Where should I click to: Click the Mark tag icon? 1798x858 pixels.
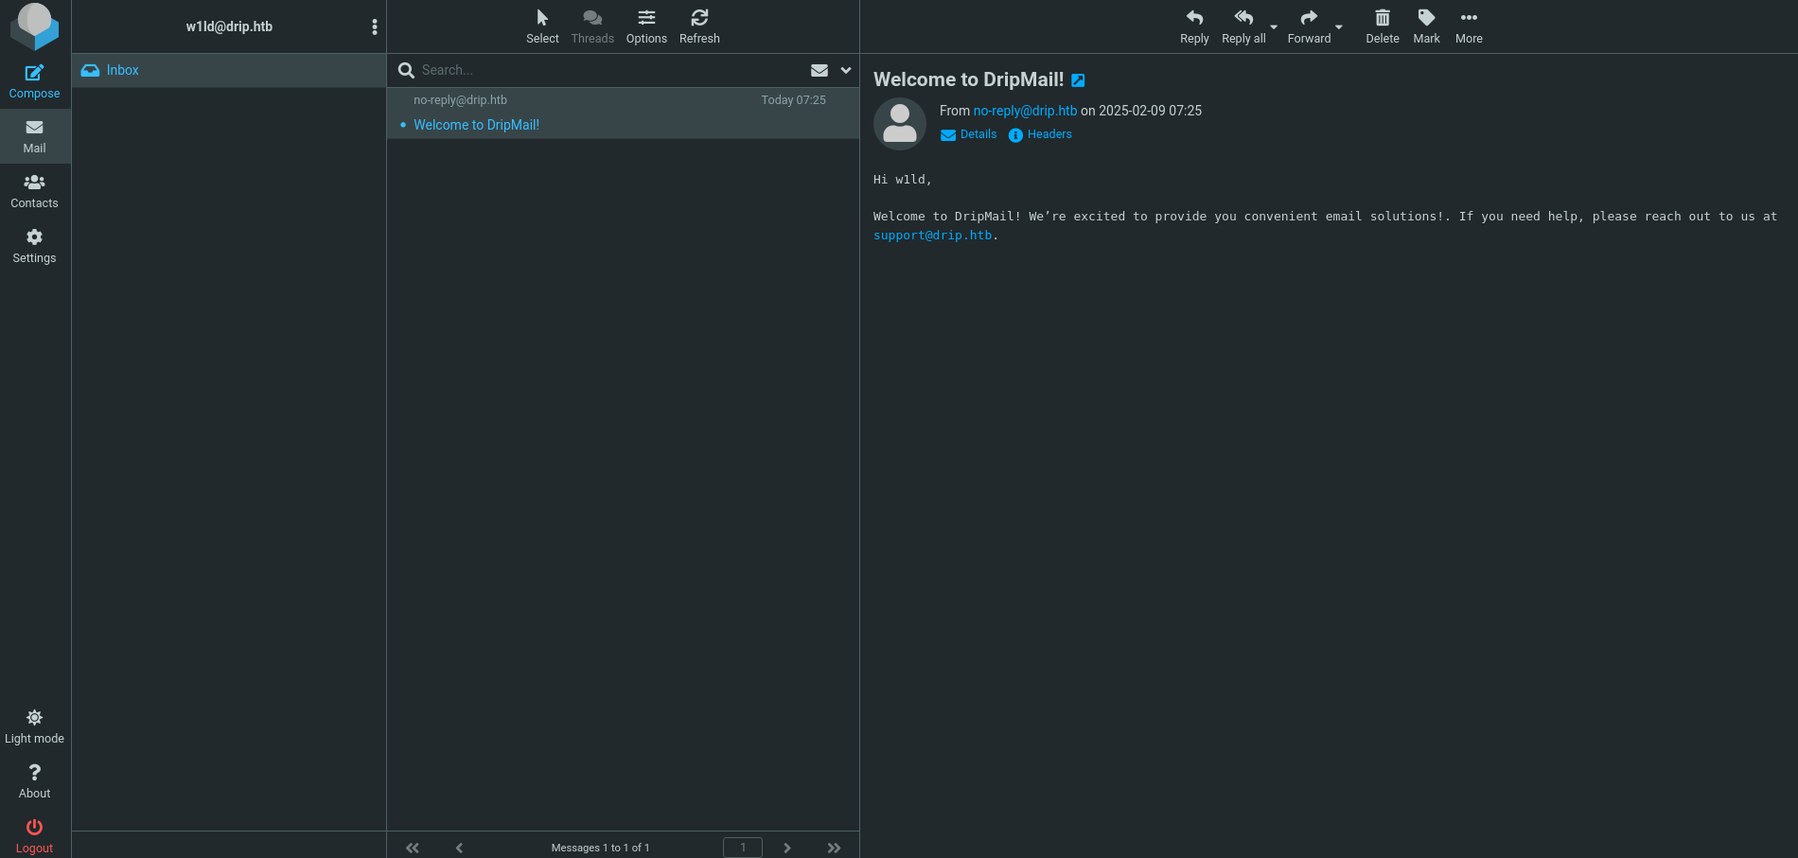click(x=1426, y=18)
